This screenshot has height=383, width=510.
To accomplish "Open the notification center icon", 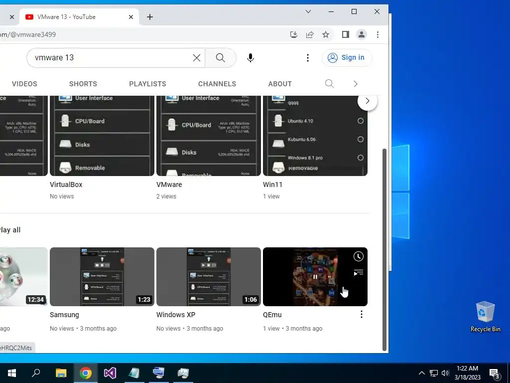I will click(x=495, y=374).
